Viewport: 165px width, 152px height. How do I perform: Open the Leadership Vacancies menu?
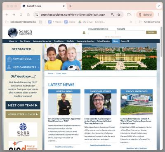[x=42, y=41]
